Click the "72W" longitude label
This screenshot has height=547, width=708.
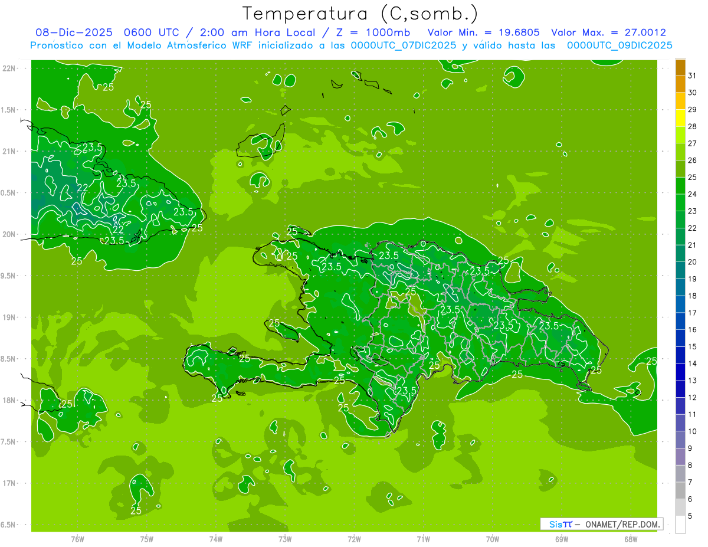pyautogui.click(x=354, y=539)
